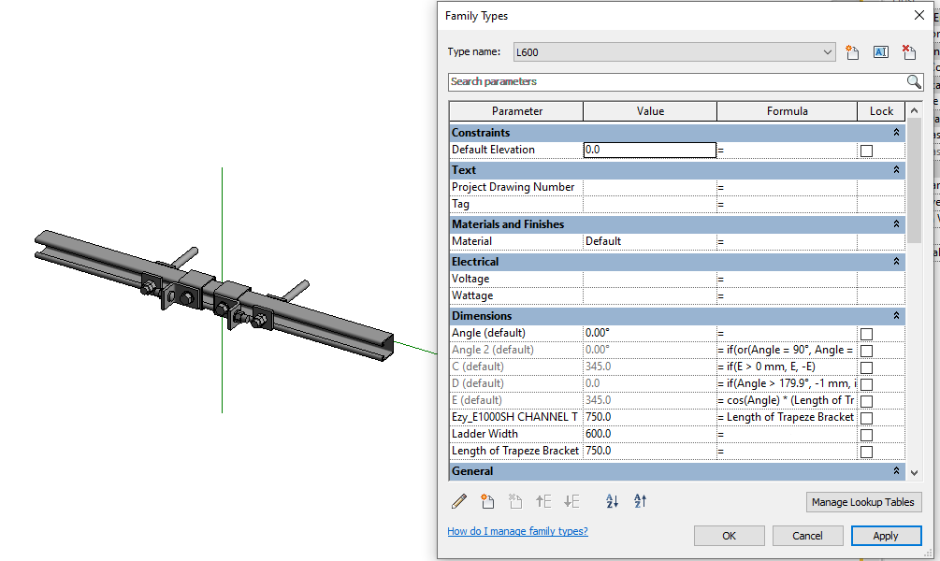This screenshot has height=561, width=940.
Task: Click the Material value cell 'Default'
Action: pos(649,241)
